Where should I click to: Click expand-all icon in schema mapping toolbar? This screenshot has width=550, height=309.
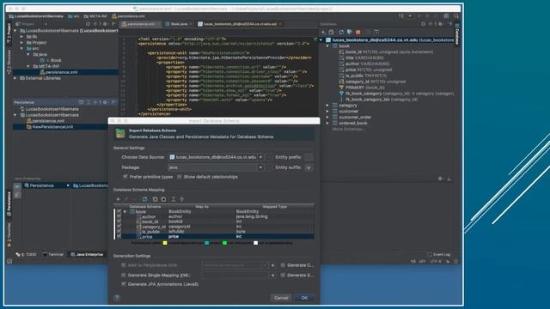click(x=174, y=199)
